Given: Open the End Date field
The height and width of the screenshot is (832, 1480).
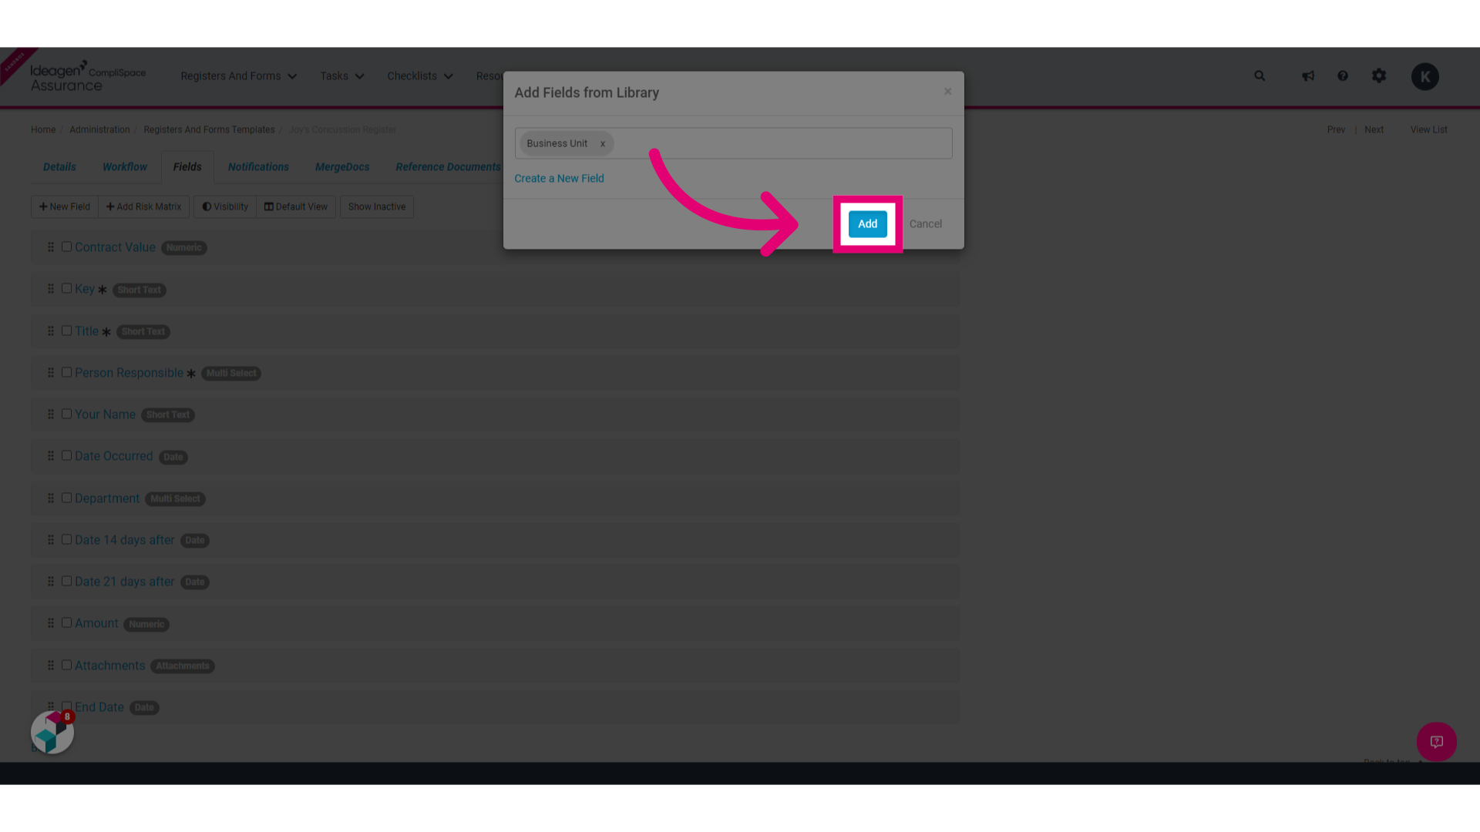Looking at the screenshot, I should [99, 708].
